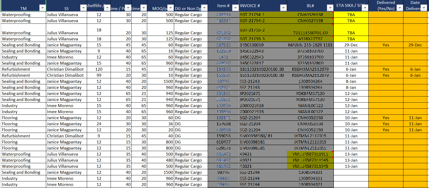Select Date Delivered 11-Jan in the MOQ 36 row
This screenshot has height=188, width=429.
point(415,124)
